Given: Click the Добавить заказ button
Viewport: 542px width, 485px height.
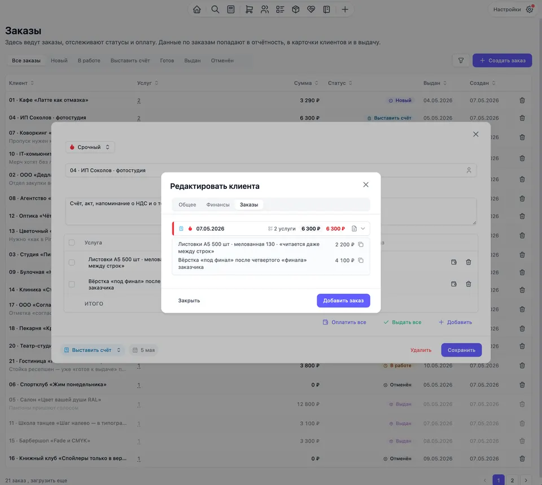Looking at the screenshot, I should pos(343,301).
